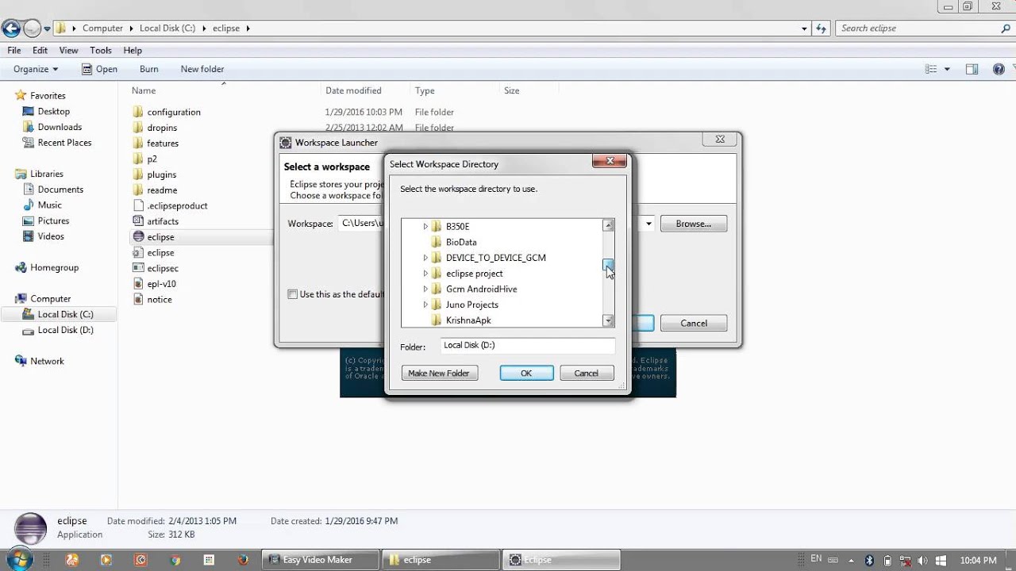Click OK in Select Workspace Directory
Image resolution: width=1016 pixels, height=571 pixels.
pos(526,374)
